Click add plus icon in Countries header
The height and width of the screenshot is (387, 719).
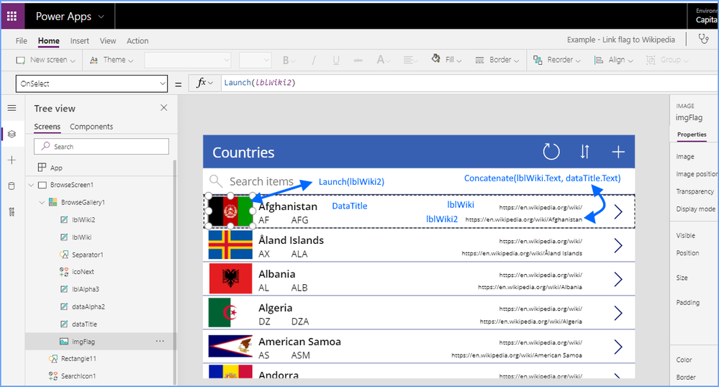[618, 152]
